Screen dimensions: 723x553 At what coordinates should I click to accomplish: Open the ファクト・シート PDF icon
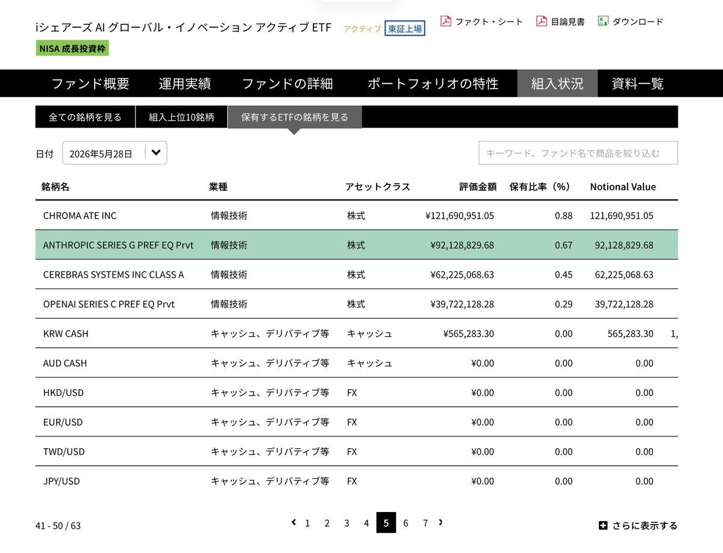tap(446, 22)
